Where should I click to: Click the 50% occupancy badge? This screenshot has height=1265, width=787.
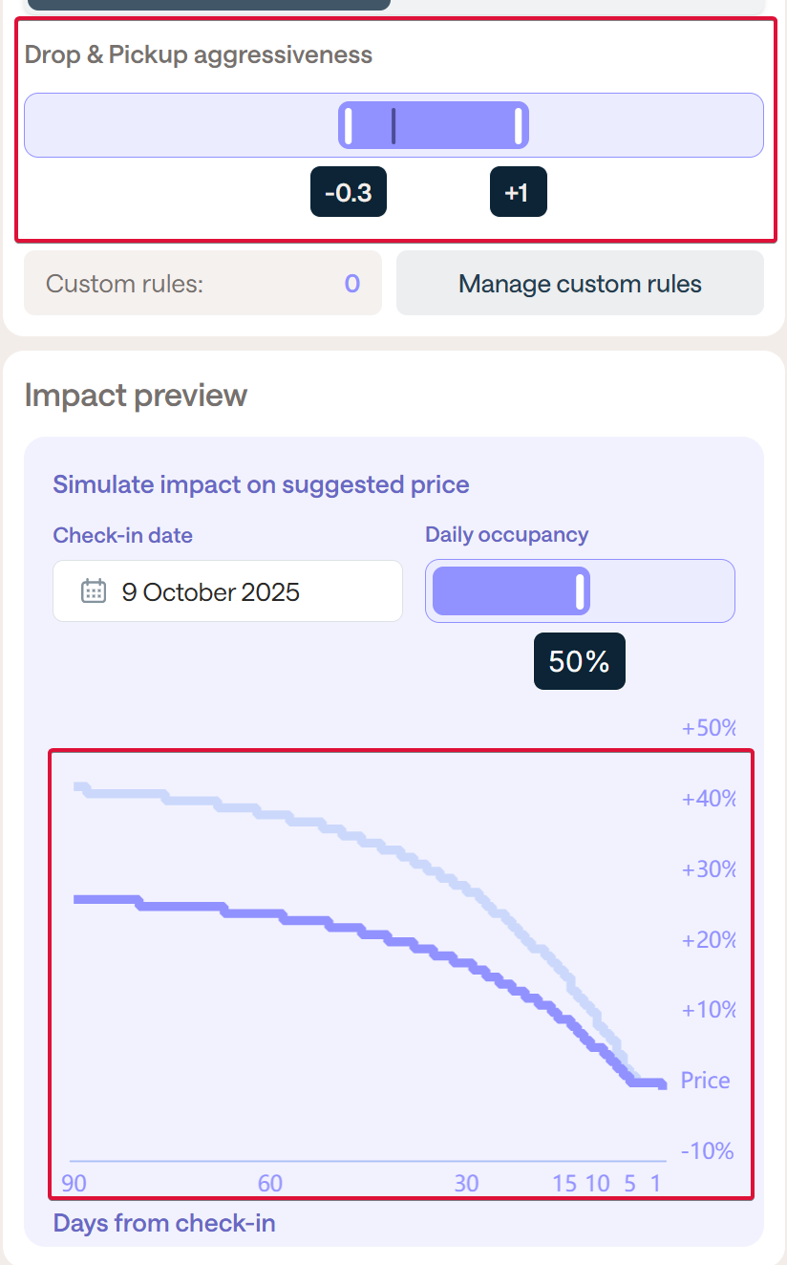tap(579, 661)
